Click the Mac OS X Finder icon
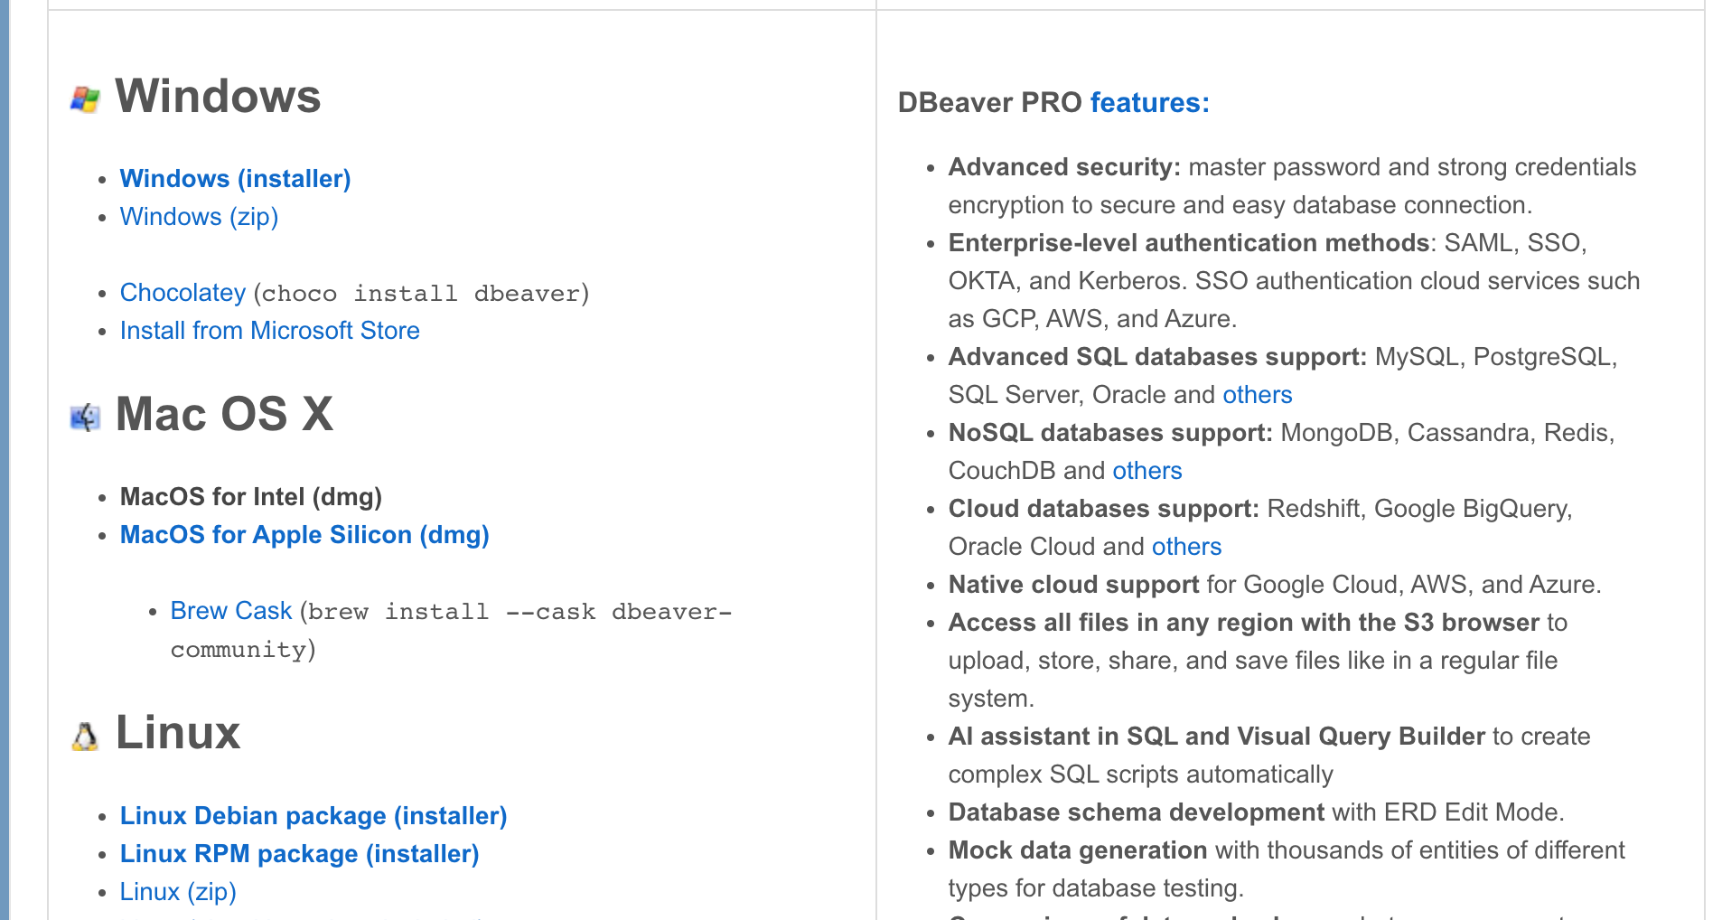Viewport: 1722px width, 920px height. point(85,418)
